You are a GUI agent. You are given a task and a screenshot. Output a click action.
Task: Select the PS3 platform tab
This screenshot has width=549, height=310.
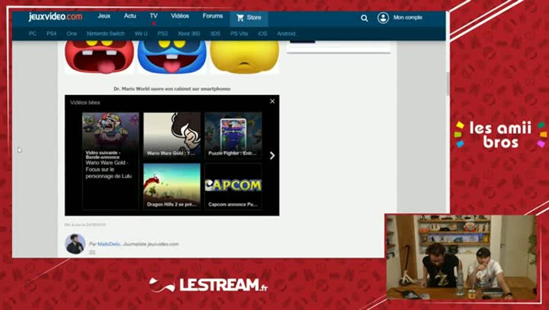(x=163, y=34)
